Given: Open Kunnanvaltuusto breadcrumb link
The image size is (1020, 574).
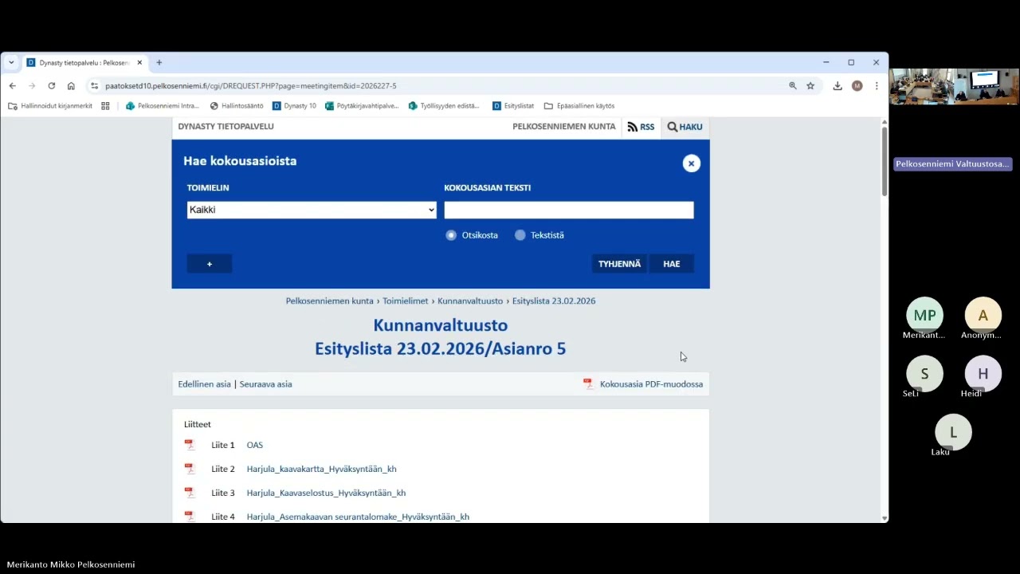Looking at the screenshot, I should pyautogui.click(x=470, y=301).
